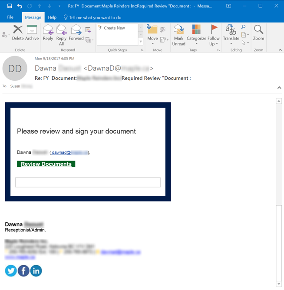The height and width of the screenshot is (290, 284).
Task: Collapse the ribbon with the chevron arrow
Action: tap(280, 50)
